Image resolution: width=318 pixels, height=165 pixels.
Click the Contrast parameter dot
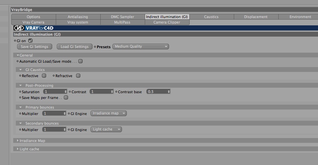70,92
